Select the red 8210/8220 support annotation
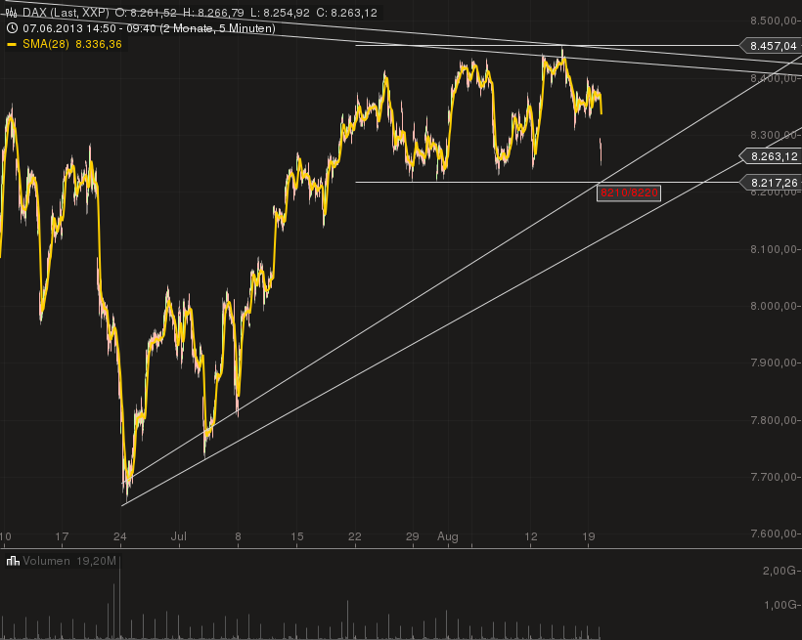Image resolution: width=802 pixels, height=640 pixels. click(630, 192)
